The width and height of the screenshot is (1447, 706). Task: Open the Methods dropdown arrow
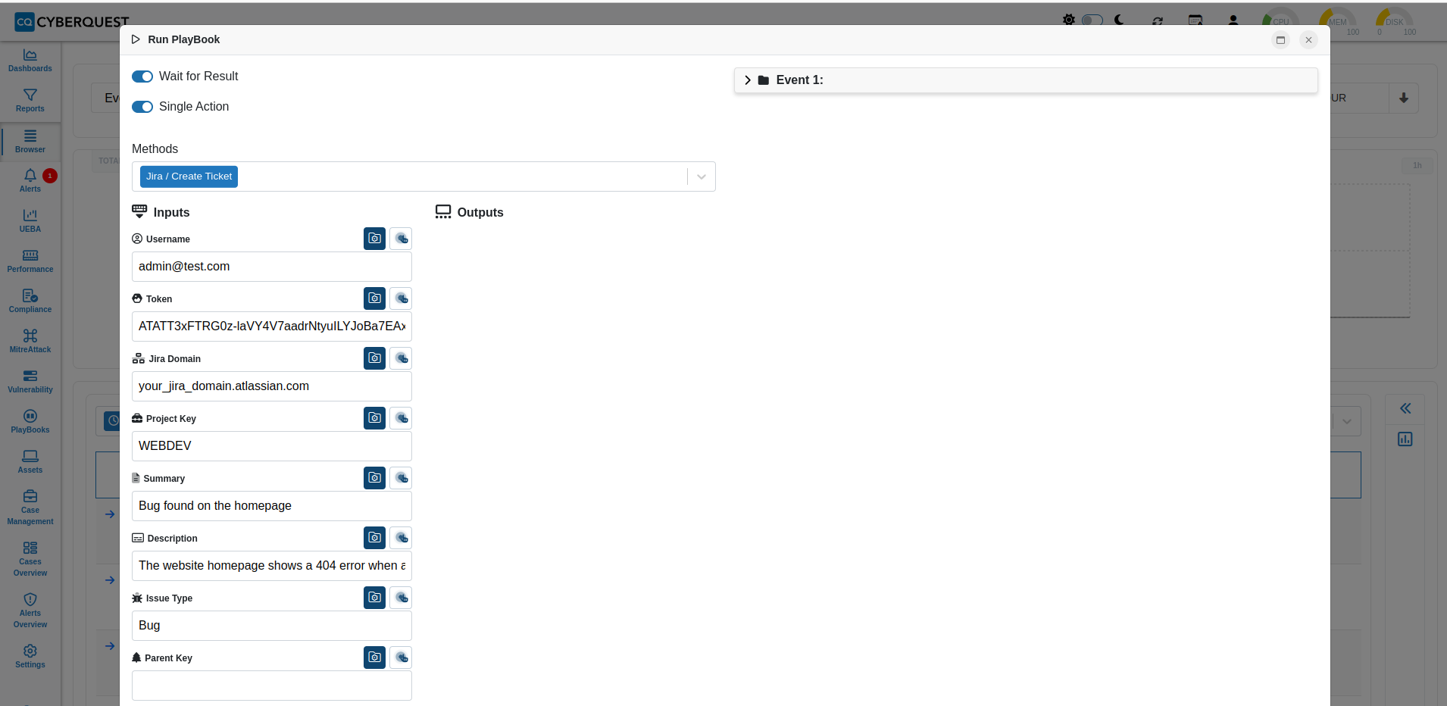pos(702,176)
